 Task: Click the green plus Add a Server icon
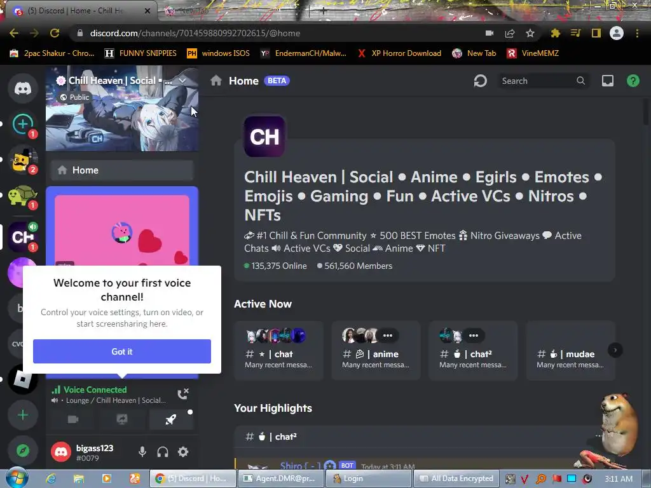pos(23,414)
